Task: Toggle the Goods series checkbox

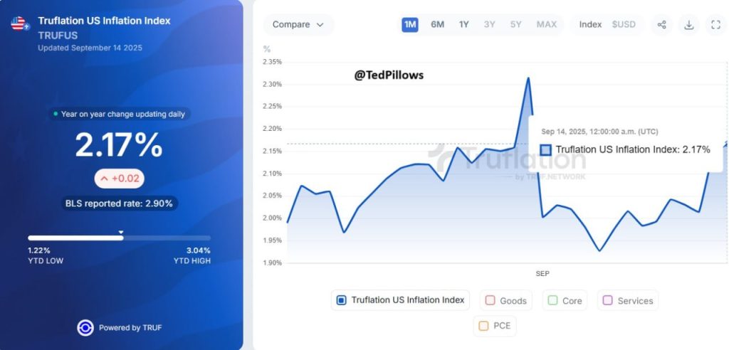Action: (490, 300)
